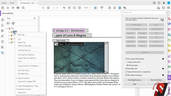
Task: Expand the fourth tag node in tree
Action: click(x=9, y=42)
